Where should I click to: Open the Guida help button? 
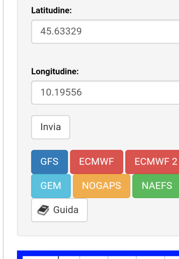pyautogui.click(x=59, y=210)
